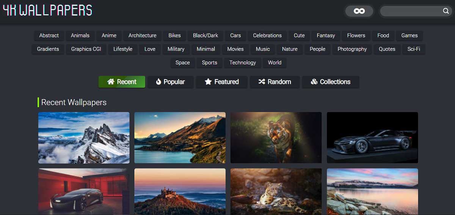455x215 pixels.
Task: Click the search magnifier icon
Action: point(446,11)
